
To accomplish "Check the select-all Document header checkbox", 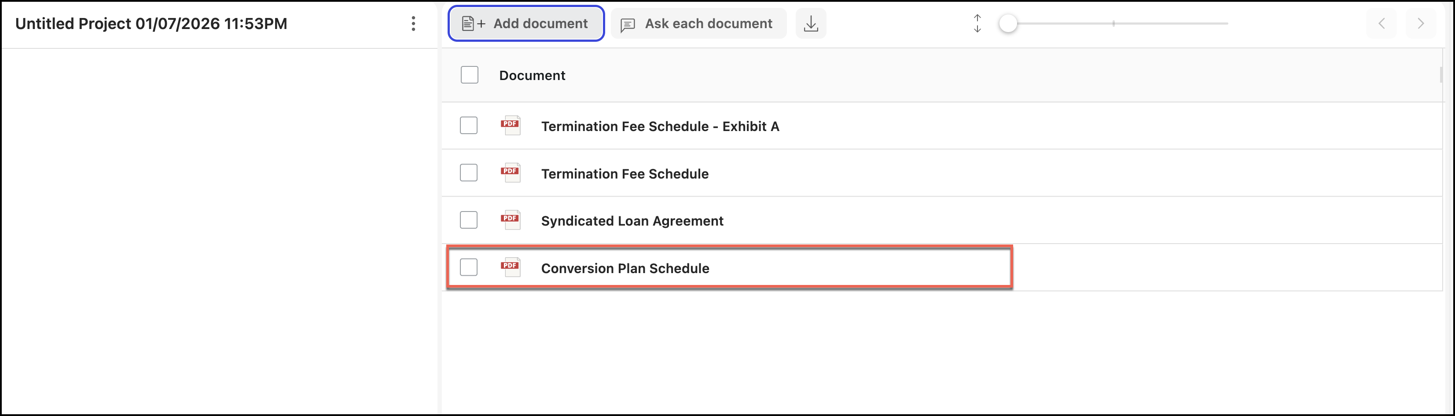I will (469, 75).
